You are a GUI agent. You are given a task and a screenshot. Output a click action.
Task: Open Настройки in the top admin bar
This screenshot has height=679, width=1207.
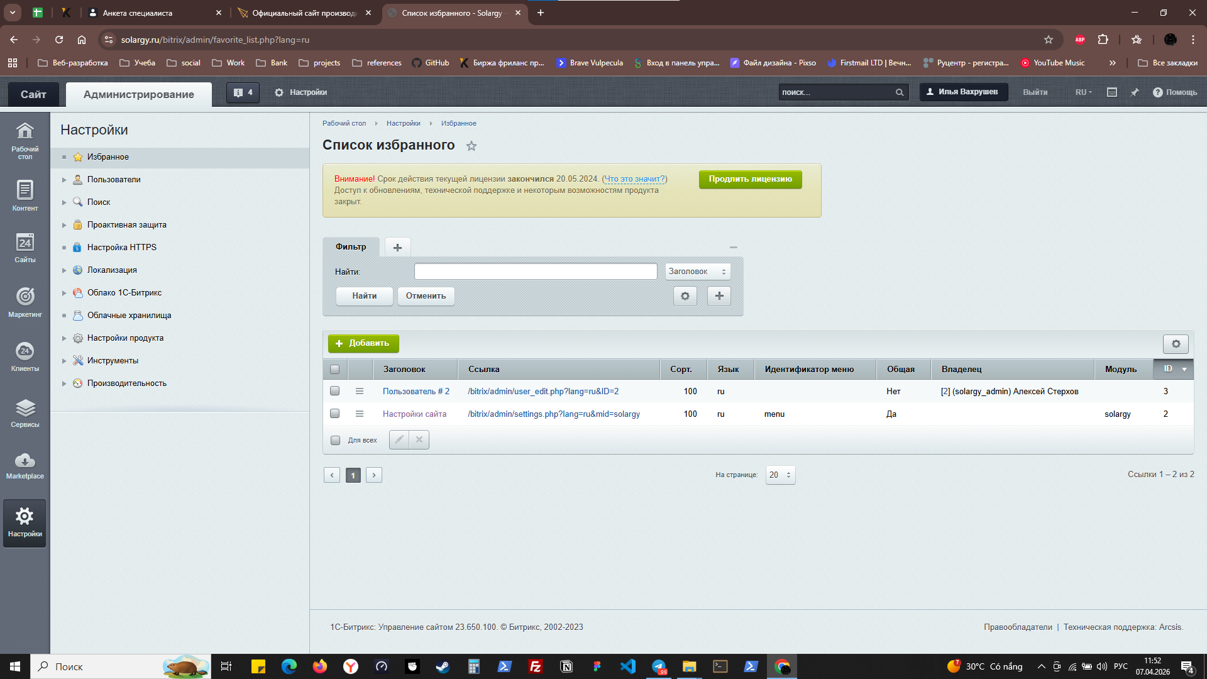[x=300, y=92]
